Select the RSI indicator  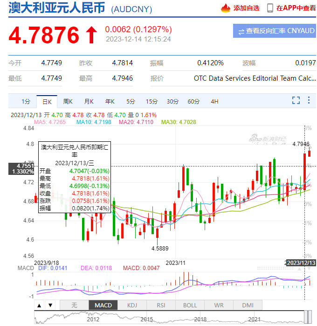tap(161, 305)
